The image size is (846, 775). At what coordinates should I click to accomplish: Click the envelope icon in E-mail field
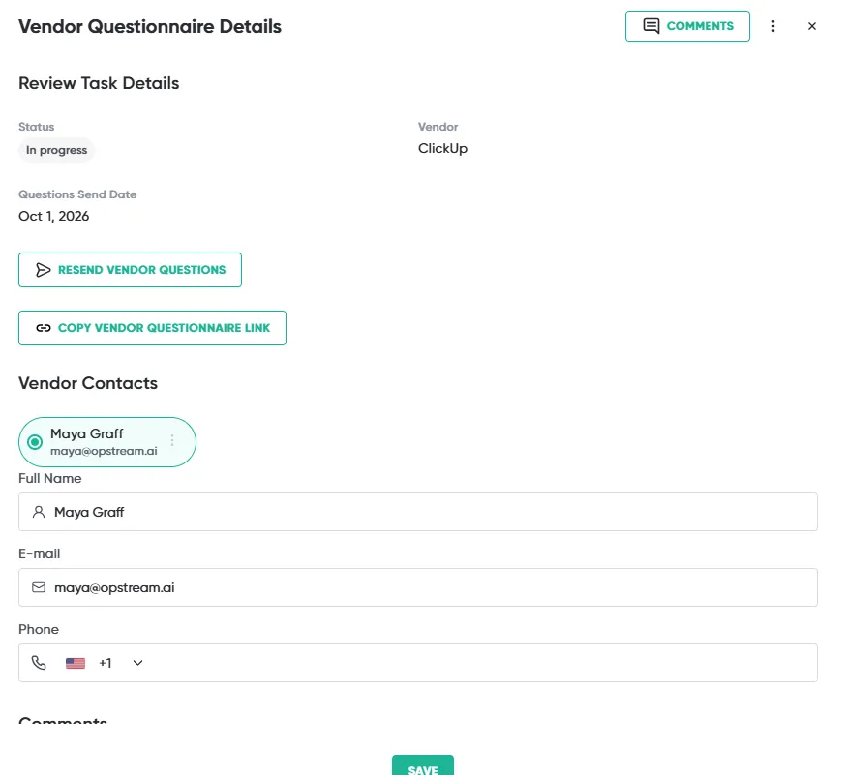pos(39,587)
